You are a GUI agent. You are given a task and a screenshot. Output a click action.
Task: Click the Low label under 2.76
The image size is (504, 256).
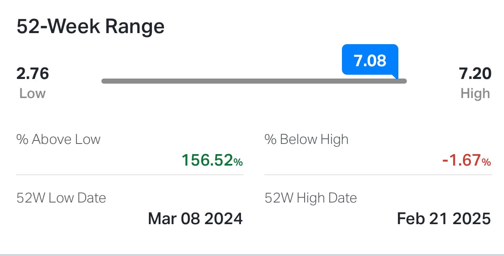pos(33,93)
